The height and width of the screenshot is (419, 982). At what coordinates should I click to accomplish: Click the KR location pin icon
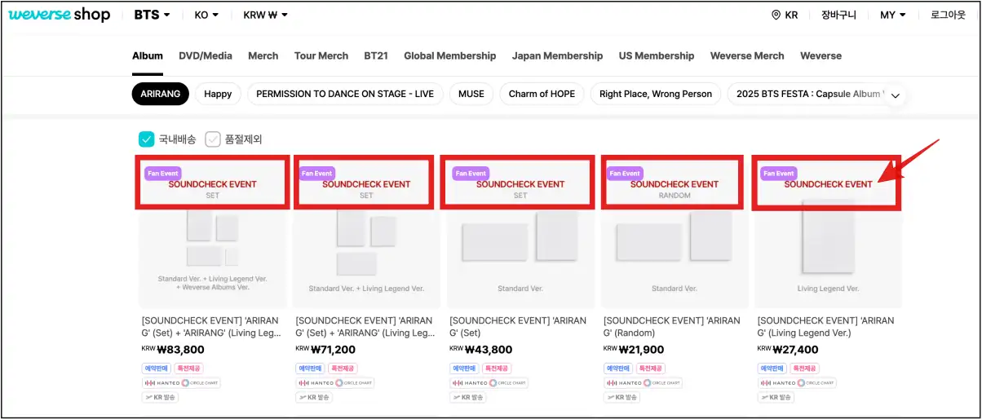(x=776, y=15)
